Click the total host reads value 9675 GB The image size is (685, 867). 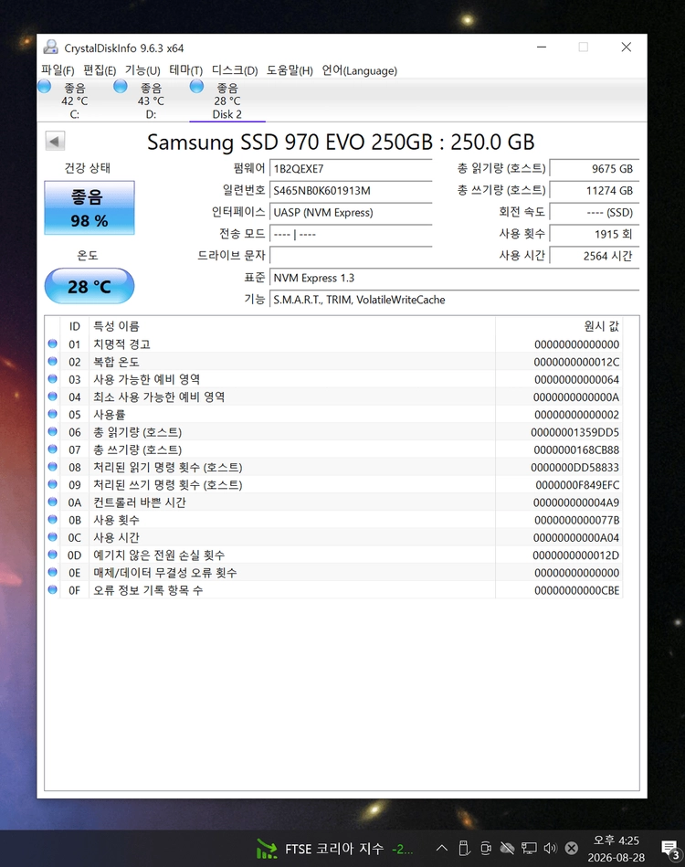(x=595, y=169)
